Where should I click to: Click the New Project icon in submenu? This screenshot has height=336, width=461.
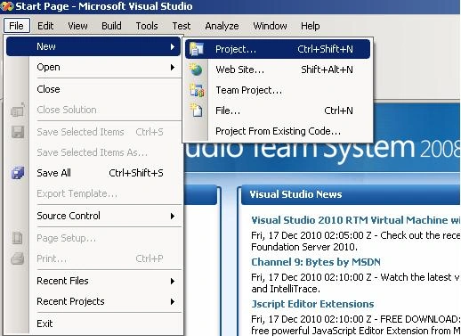tap(197, 49)
